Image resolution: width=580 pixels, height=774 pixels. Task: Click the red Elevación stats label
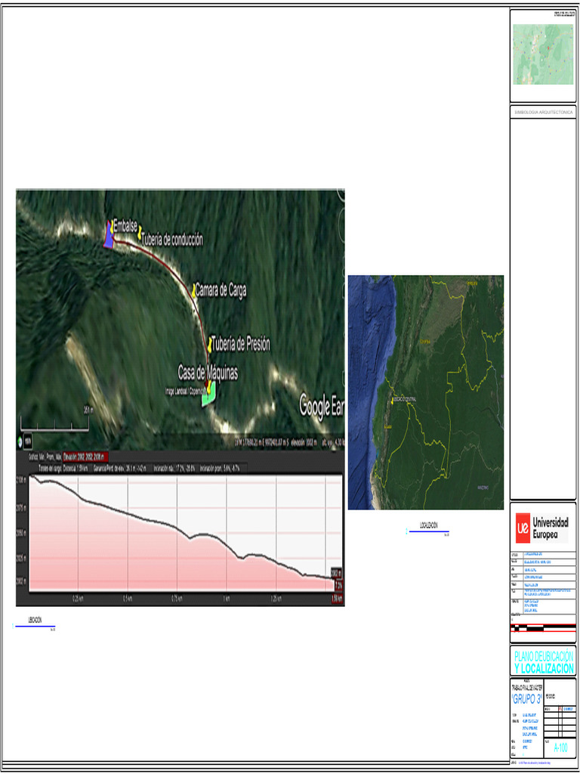tap(85, 457)
